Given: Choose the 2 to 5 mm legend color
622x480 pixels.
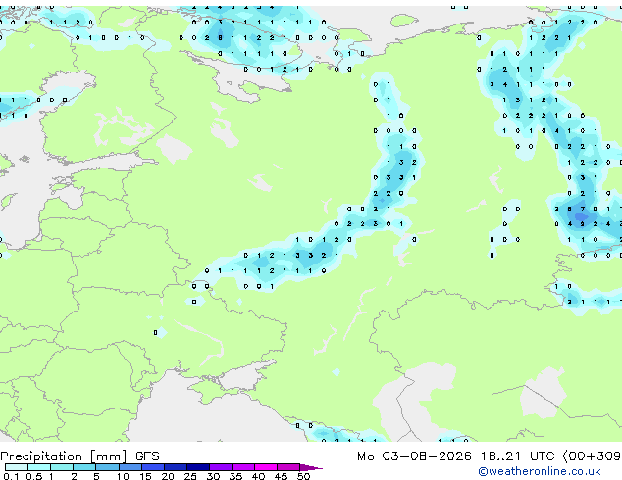Looking at the screenshot, I should point(84,467).
